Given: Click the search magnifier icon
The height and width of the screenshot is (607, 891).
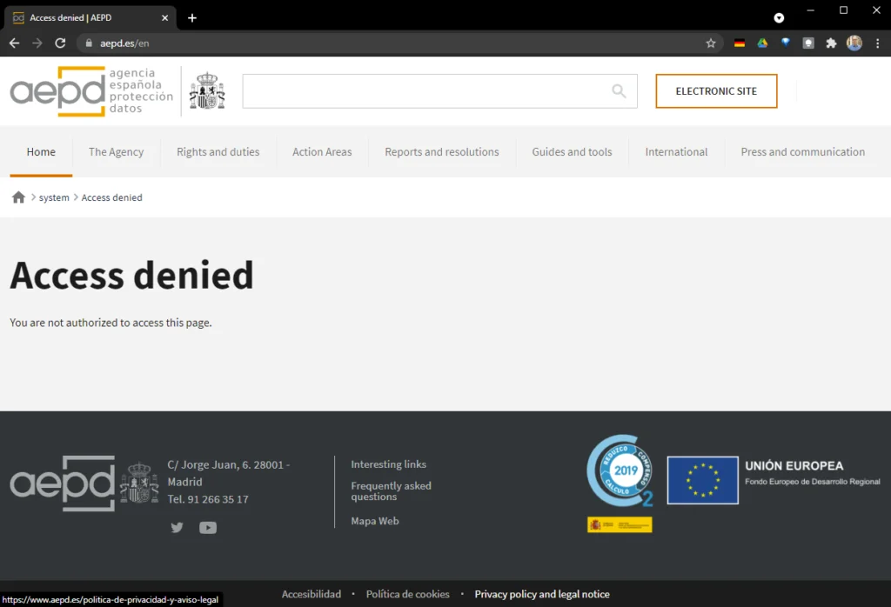Looking at the screenshot, I should click(x=619, y=90).
